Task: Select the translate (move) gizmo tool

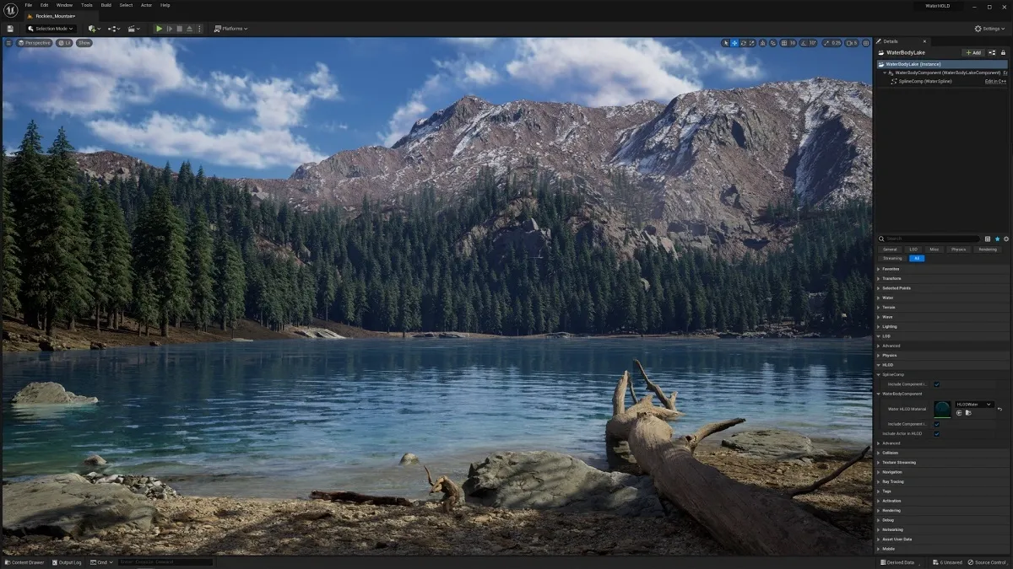Action: tap(734, 43)
